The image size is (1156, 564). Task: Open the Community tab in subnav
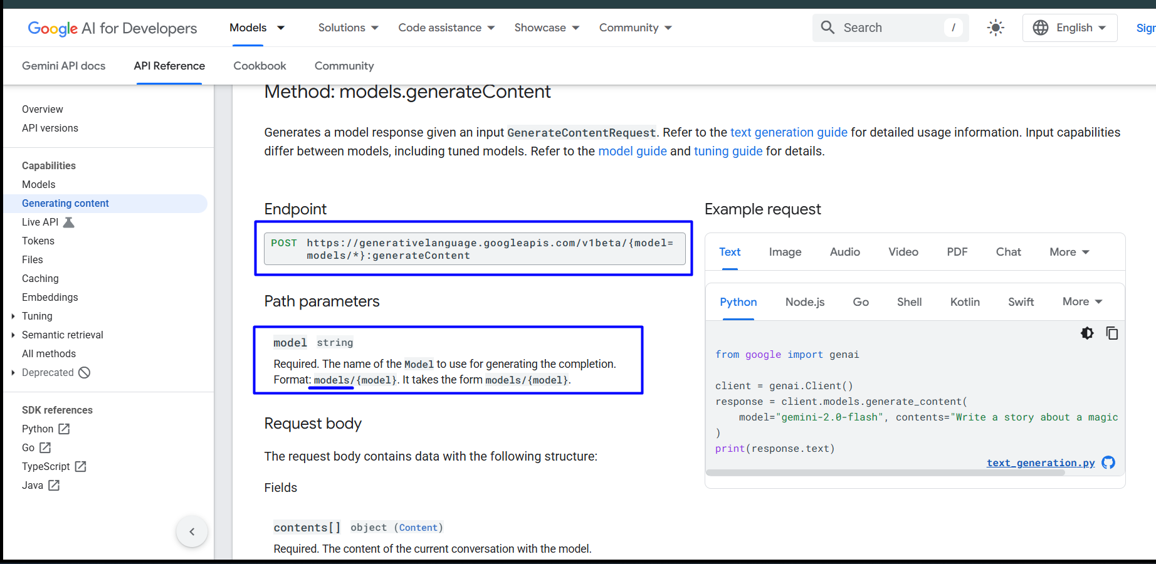[344, 66]
